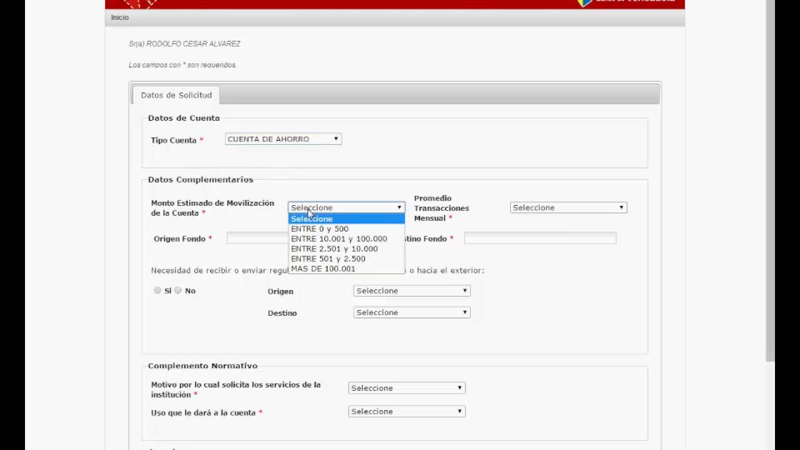Click Sr(a) RODOLFO CESAR ALVAREZ text

coord(184,44)
